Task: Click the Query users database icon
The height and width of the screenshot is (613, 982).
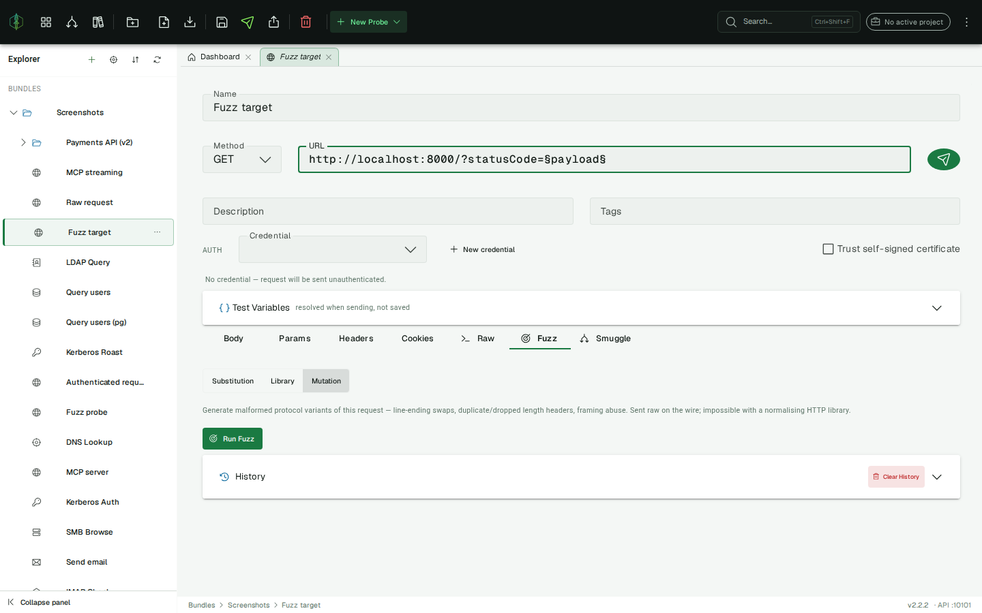Action: tap(36, 292)
